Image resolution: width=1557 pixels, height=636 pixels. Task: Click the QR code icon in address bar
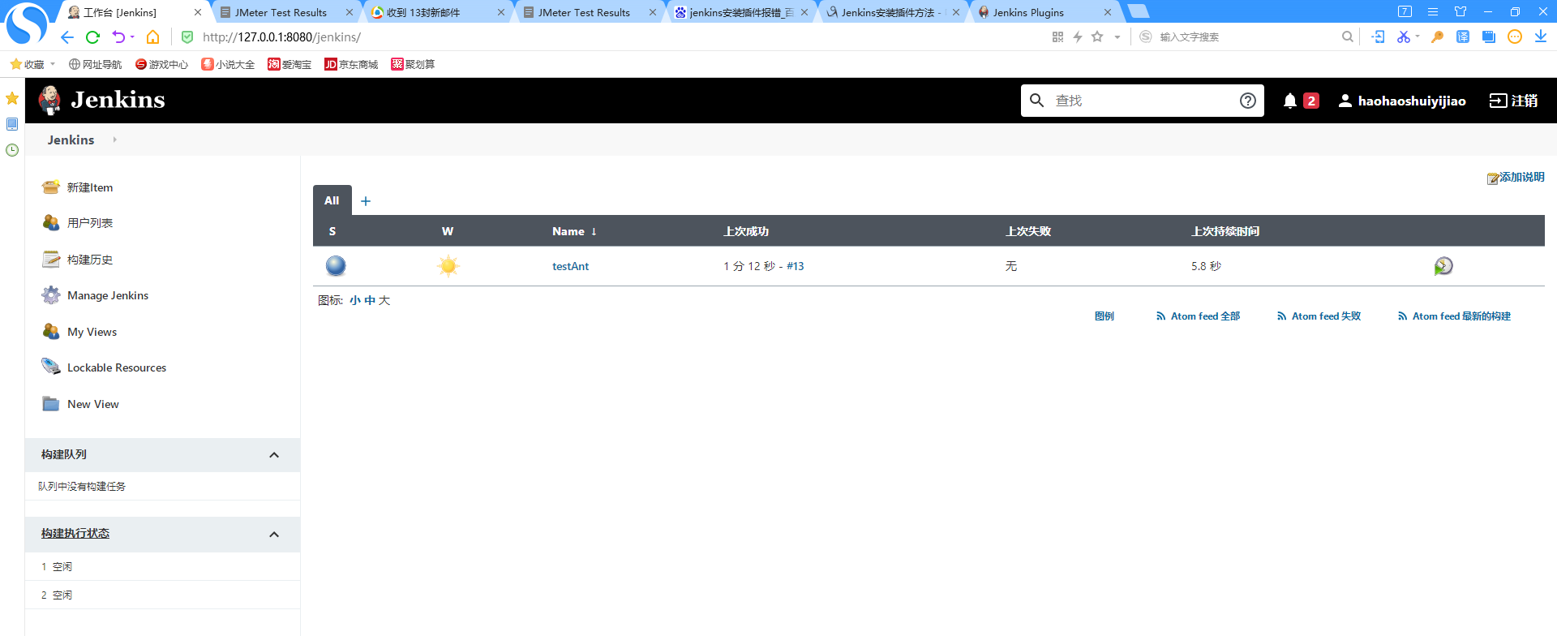click(x=1057, y=37)
